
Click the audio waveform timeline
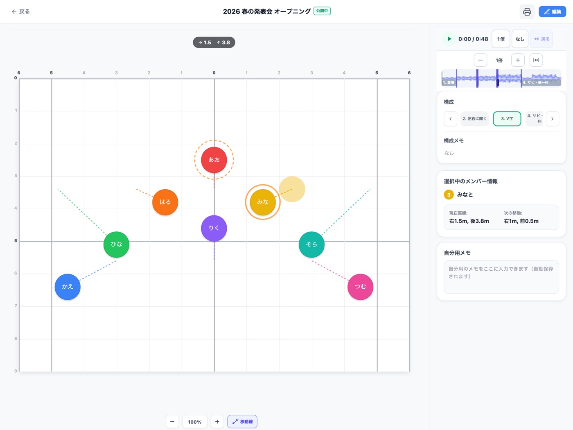[x=501, y=78]
